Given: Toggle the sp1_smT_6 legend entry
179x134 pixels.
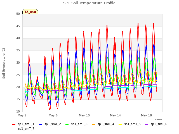Looking at the screenshot, I should [156, 124].
